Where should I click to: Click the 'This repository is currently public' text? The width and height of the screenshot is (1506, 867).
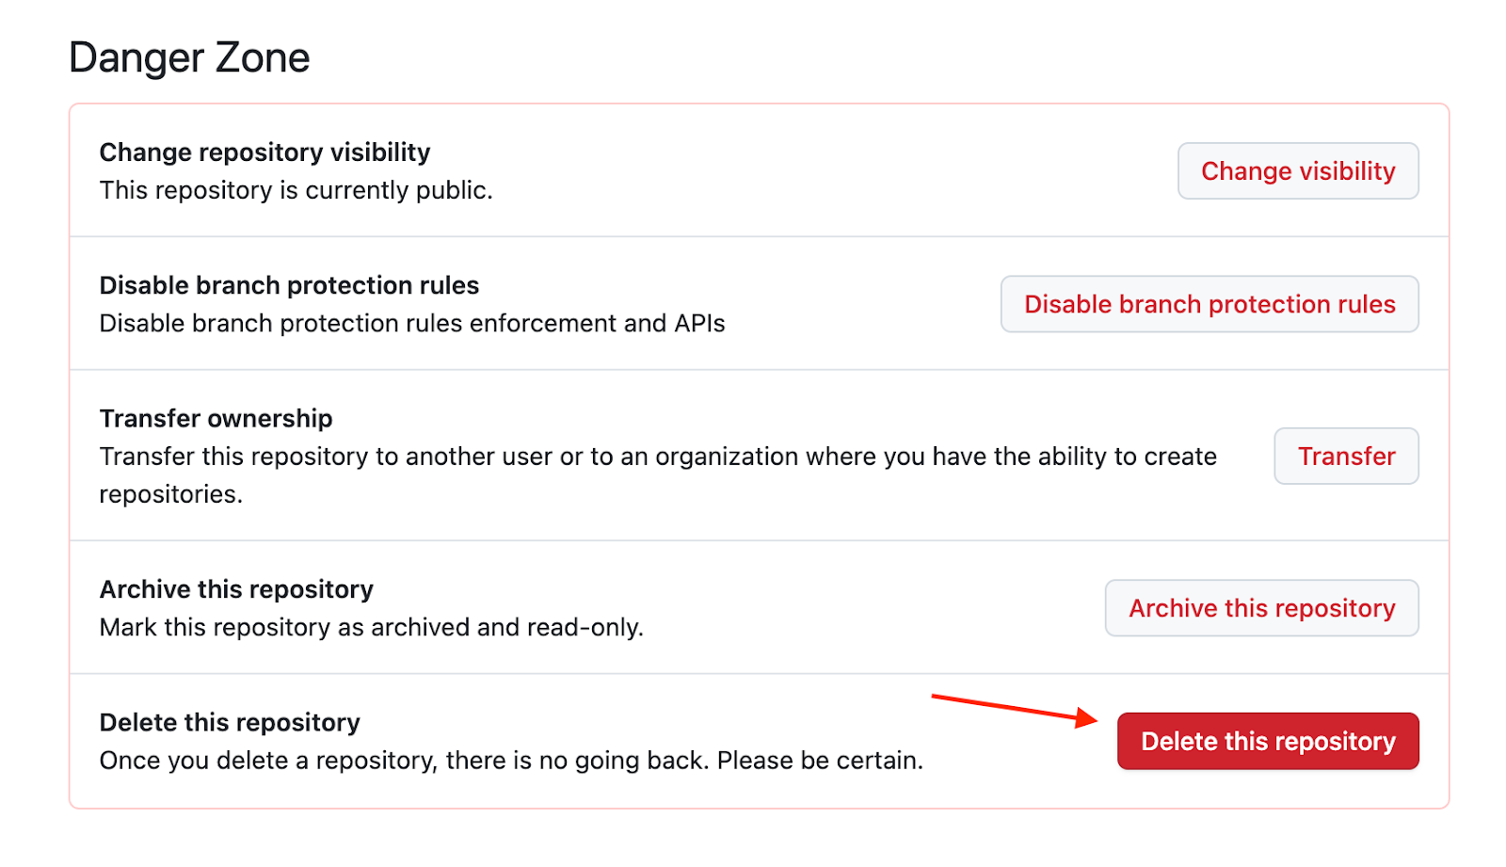[x=296, y=190]
